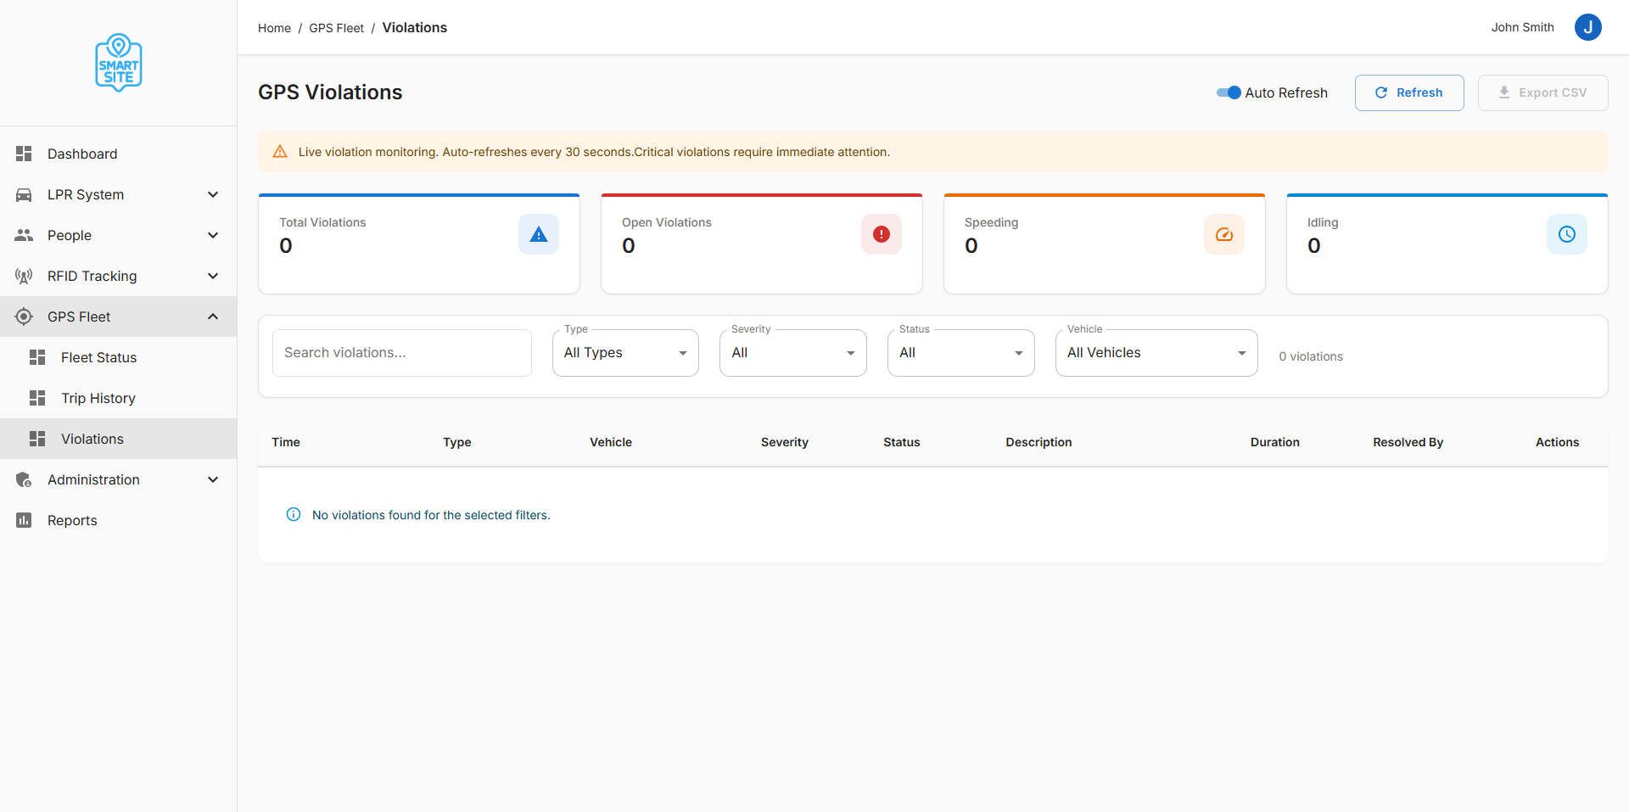The width and height of the screenshot is (1629, 812).
Task: Go to Trip History page
Action: (98, 398)
